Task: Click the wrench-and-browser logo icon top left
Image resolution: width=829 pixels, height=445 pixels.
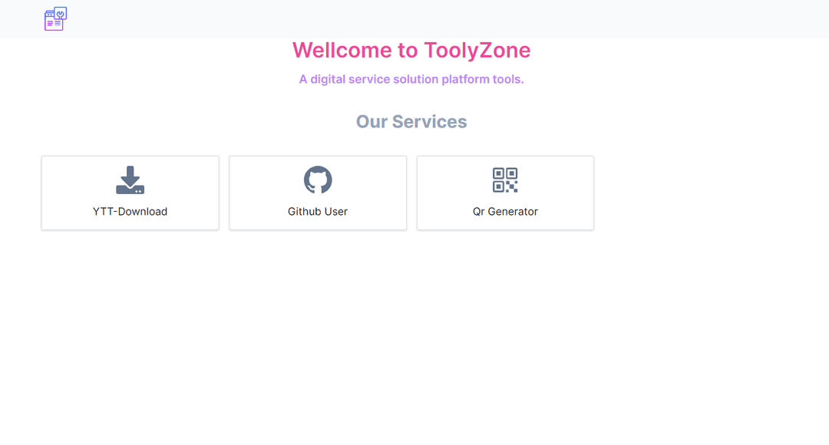Action: point(54,18)
